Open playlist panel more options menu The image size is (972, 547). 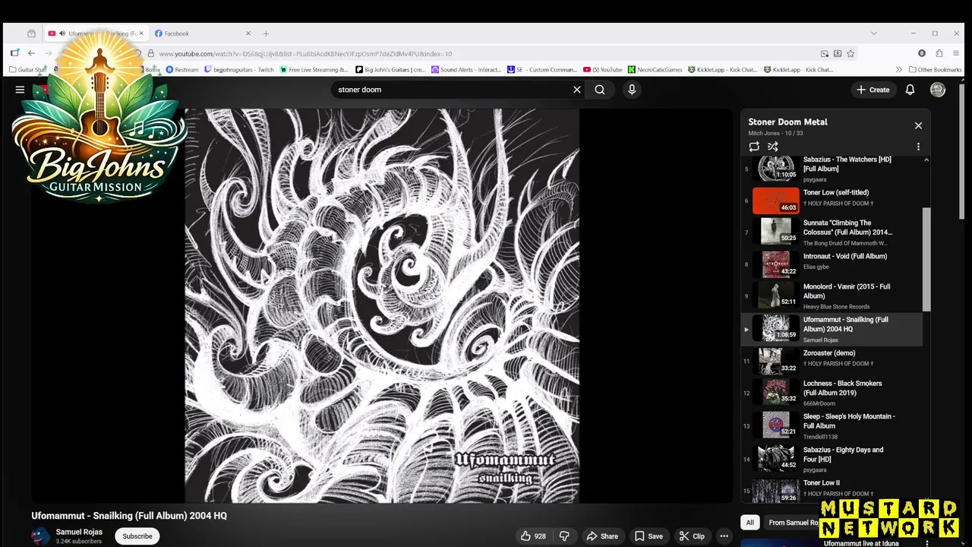[918, 147]
